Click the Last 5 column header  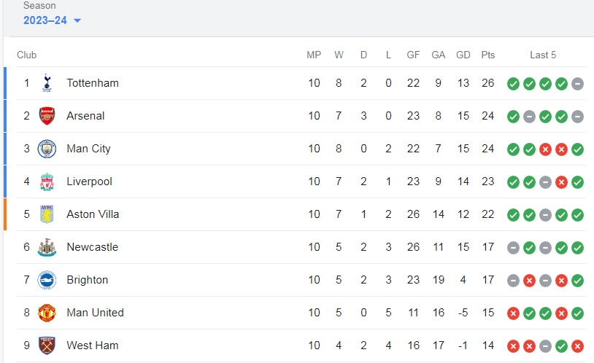(543, 55)
